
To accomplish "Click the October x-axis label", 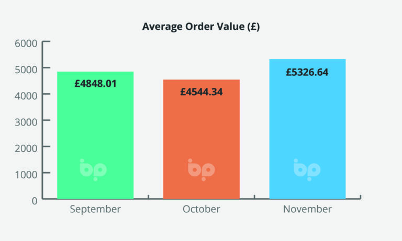I will point(202,209).
